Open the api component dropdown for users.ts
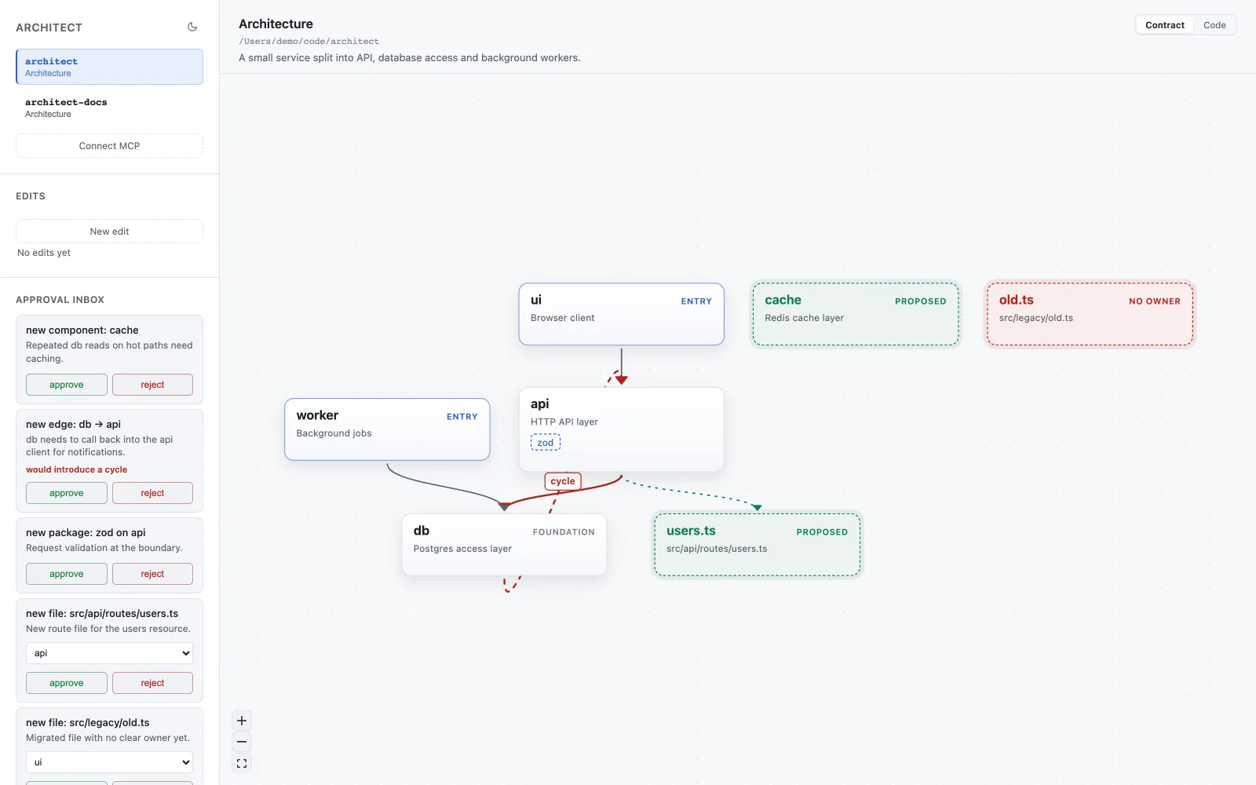Image resolution: width=1256 pixels, height=785 pixels. (x=109, y=653)
